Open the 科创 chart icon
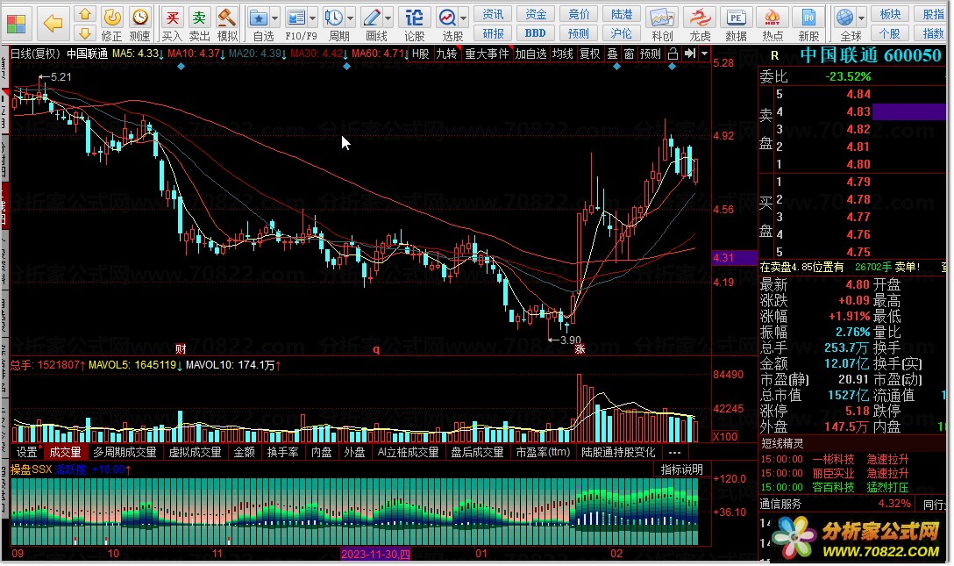The height and width of the screenshot is (566, 954). (662, 18)
